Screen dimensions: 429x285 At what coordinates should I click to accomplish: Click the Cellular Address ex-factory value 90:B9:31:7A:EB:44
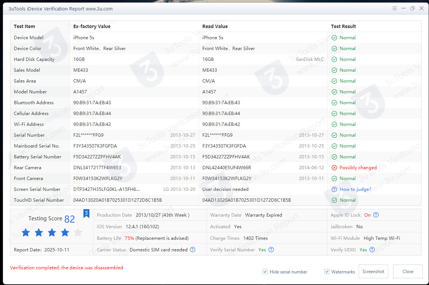pos(92,114)
